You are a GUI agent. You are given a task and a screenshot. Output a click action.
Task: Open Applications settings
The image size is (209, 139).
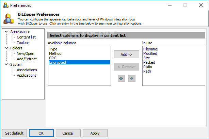[x=27, y=75]
